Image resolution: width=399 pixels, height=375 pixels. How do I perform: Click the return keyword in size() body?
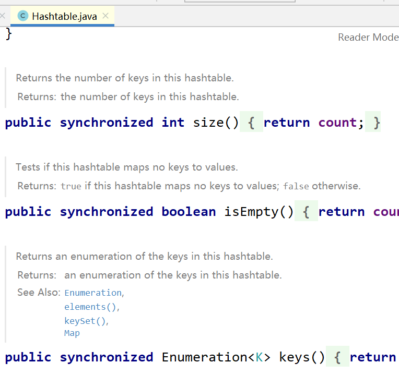coord(287,123)
